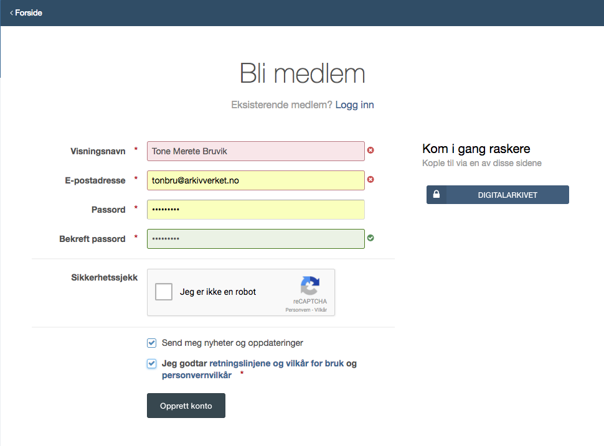Open reCAPTCHA Personvern link

tap(298, 310)
